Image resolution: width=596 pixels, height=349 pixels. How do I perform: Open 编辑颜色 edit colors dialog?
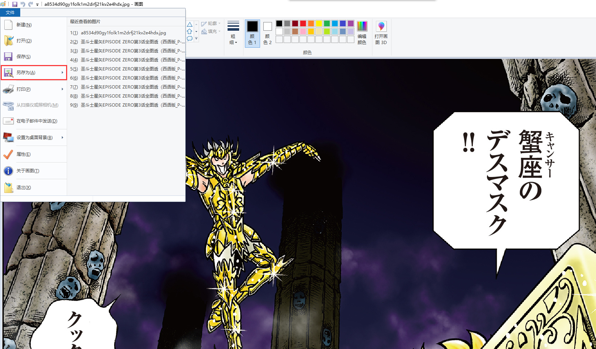pos(362,33)
